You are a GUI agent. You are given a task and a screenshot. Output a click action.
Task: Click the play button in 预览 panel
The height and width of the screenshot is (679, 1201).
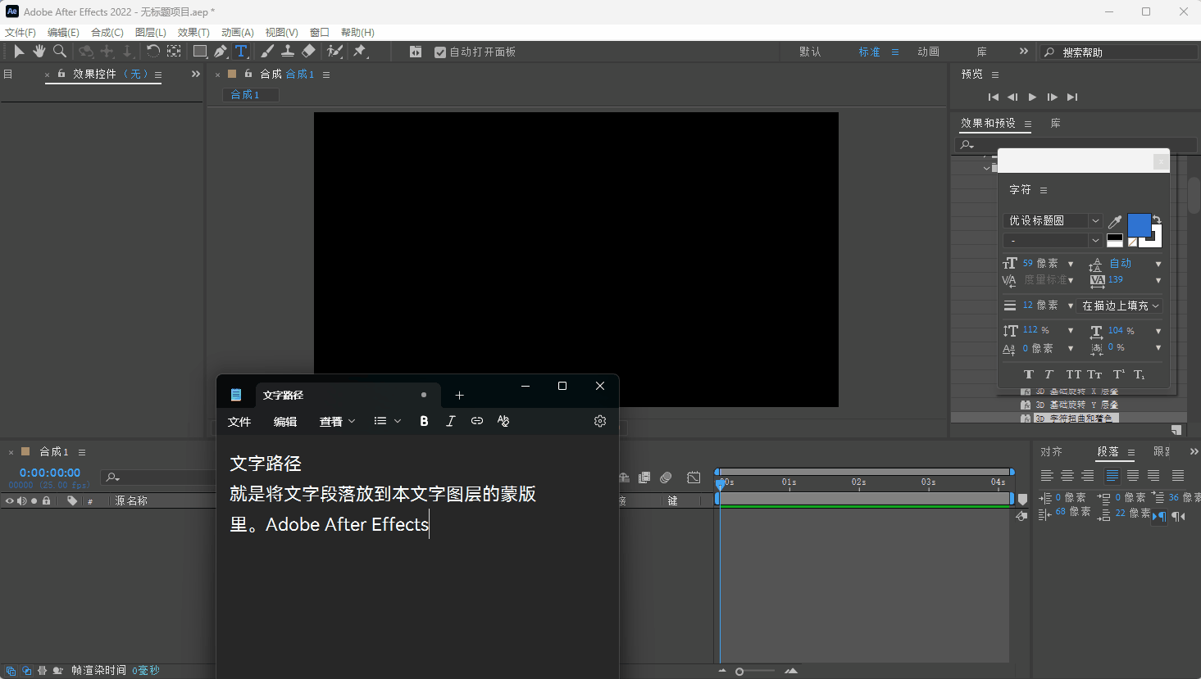click(x=1032, y=97)
